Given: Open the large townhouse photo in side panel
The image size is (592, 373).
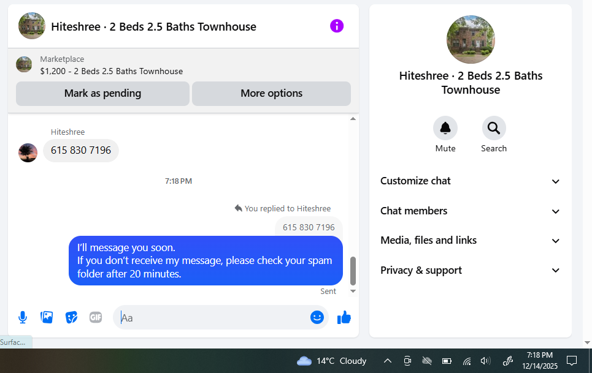Looking at the screenshot, I should [471, 40].
